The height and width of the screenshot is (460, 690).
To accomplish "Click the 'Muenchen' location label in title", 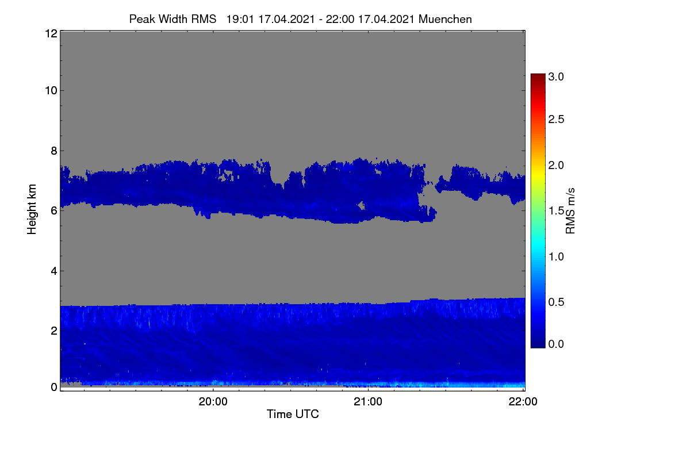I will click(446, 19).
